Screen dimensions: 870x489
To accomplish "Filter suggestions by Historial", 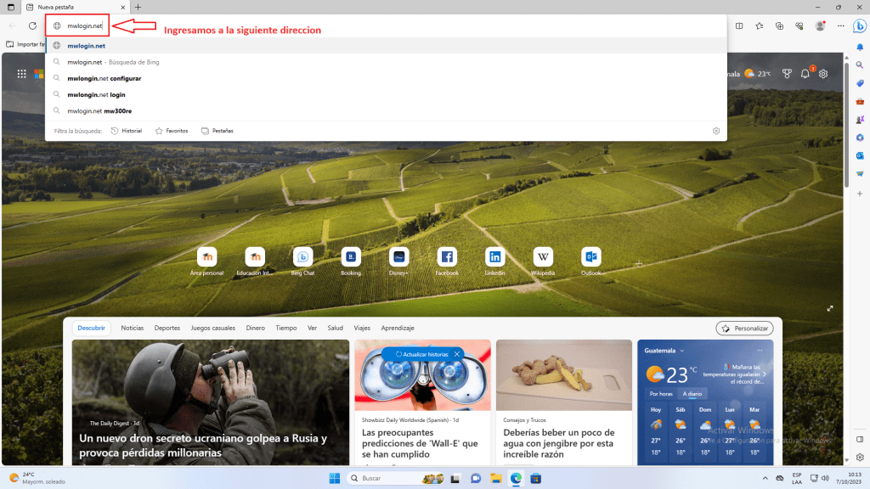I will pyautogui.click(x=127, y=131).
